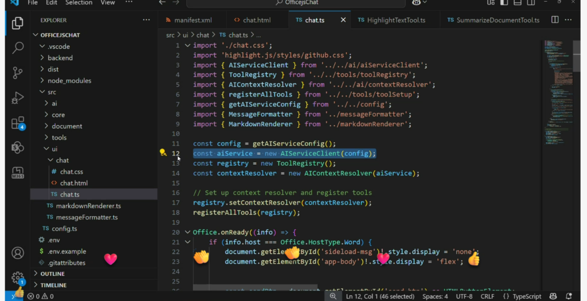This screenshot has width=587, height=301.
Task: Open the Extensions view with badge
Action: click(18, 123)
